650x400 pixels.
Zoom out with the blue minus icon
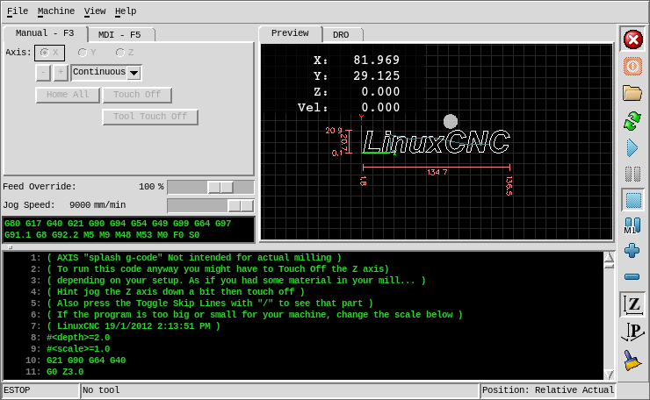[x=632, y=276]
